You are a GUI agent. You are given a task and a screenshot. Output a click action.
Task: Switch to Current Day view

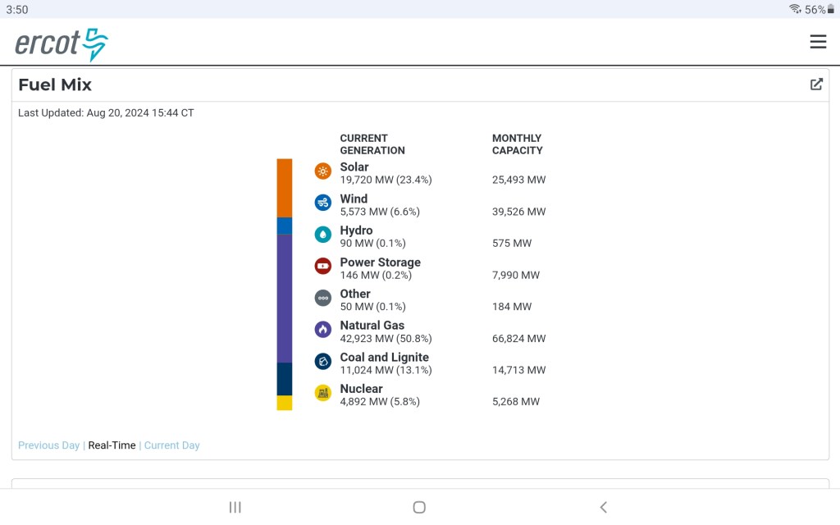172,445
